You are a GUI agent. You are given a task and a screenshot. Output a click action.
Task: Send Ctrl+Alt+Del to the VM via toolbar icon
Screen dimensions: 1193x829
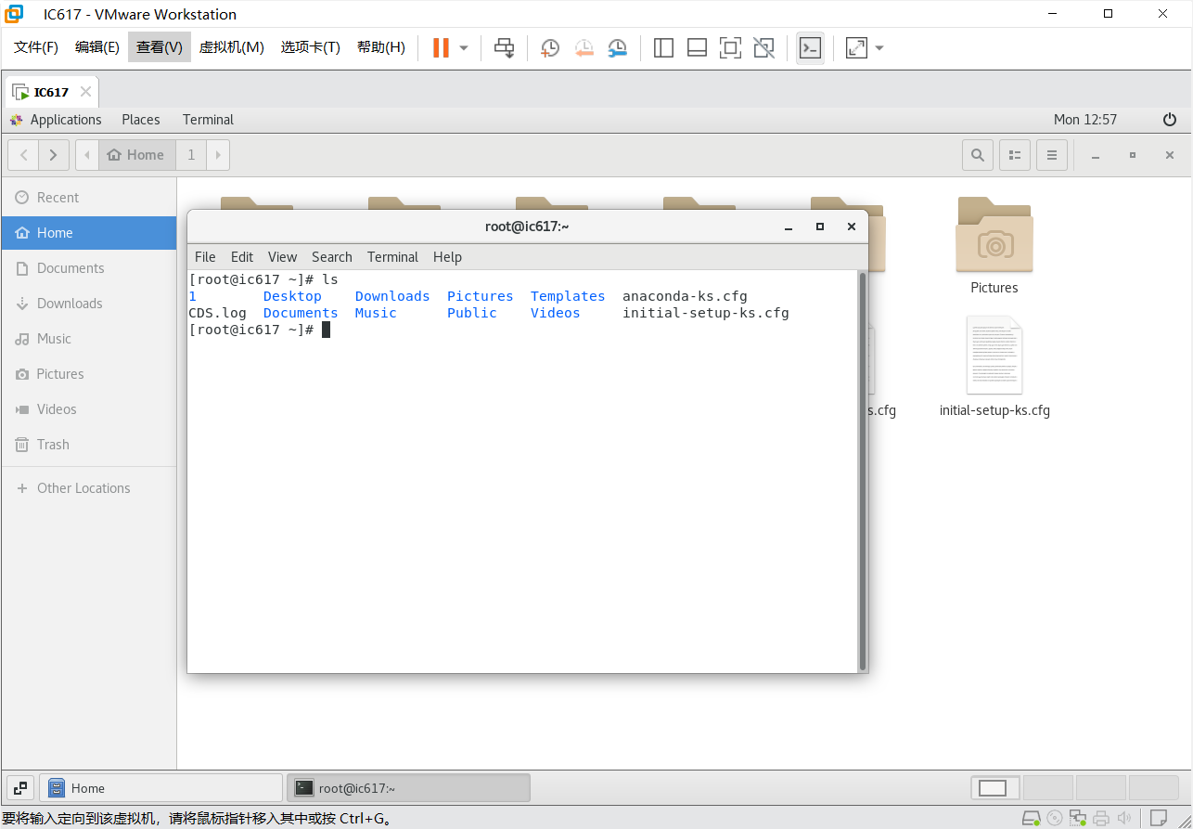pos(504,47)
